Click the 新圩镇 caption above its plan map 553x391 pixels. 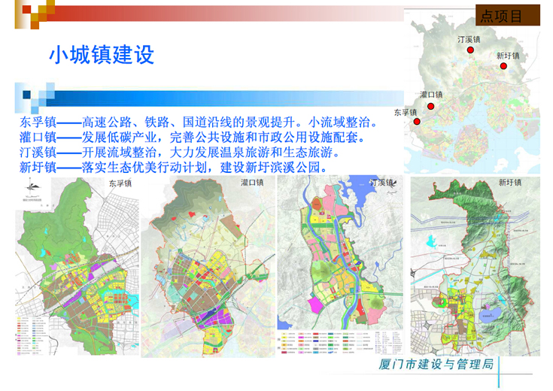click(x=508, y=182)
